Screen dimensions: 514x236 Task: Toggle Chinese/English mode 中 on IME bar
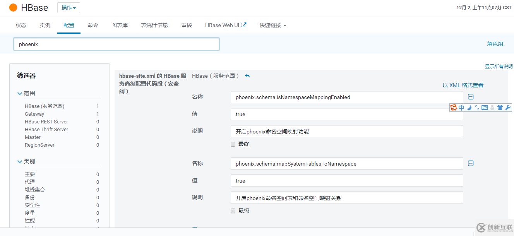click(461, 108)
